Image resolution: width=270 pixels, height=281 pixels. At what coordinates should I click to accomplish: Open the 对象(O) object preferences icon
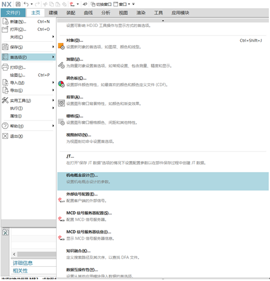(x=61, y=46)
